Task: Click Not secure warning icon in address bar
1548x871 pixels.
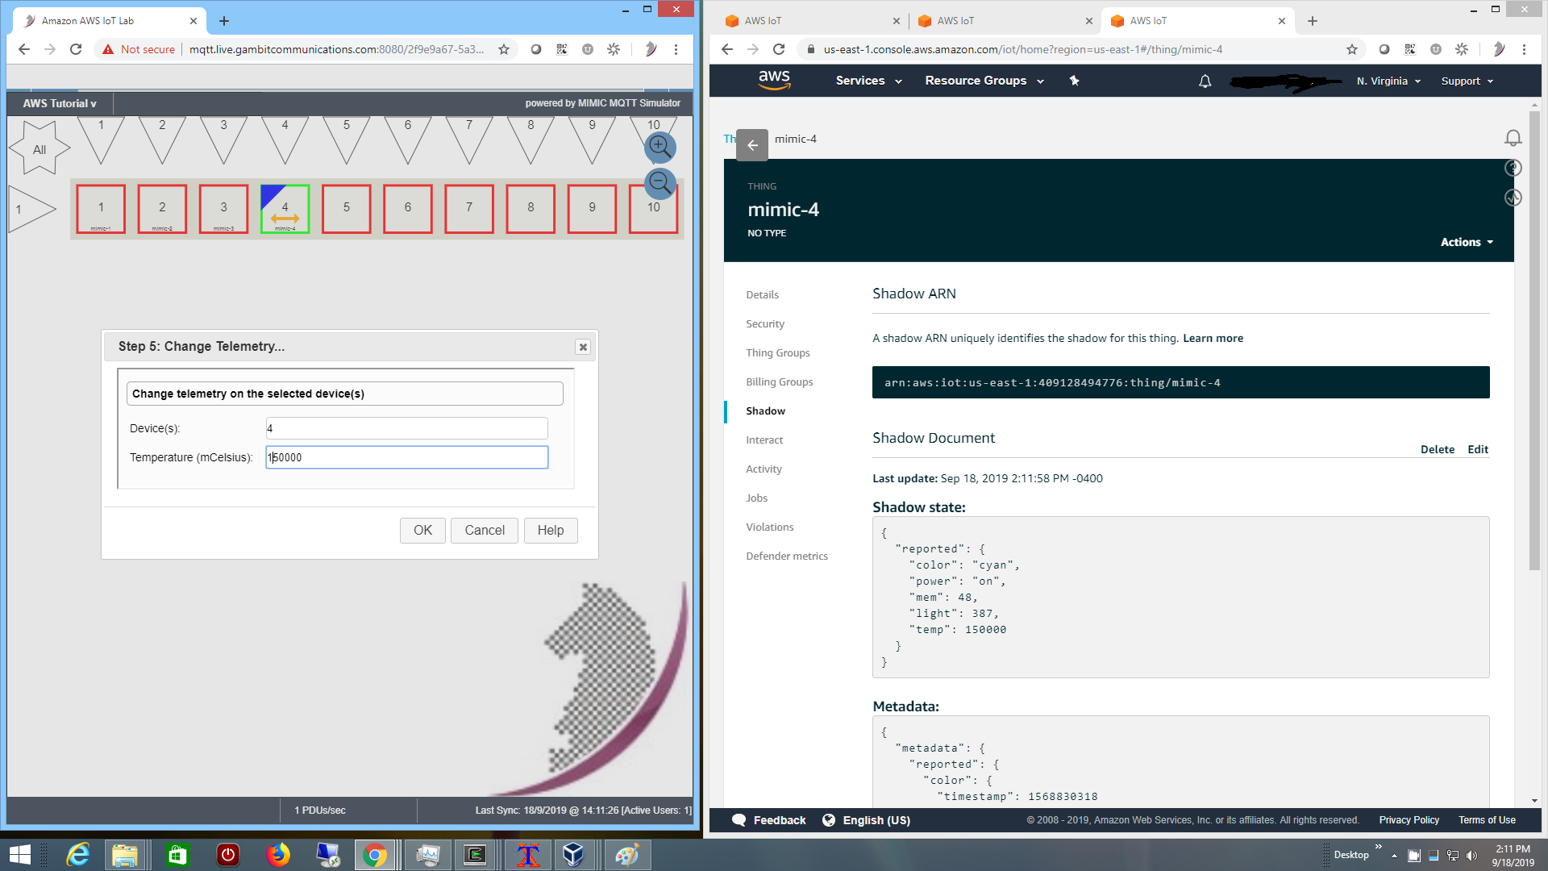Action: (108, 49)
